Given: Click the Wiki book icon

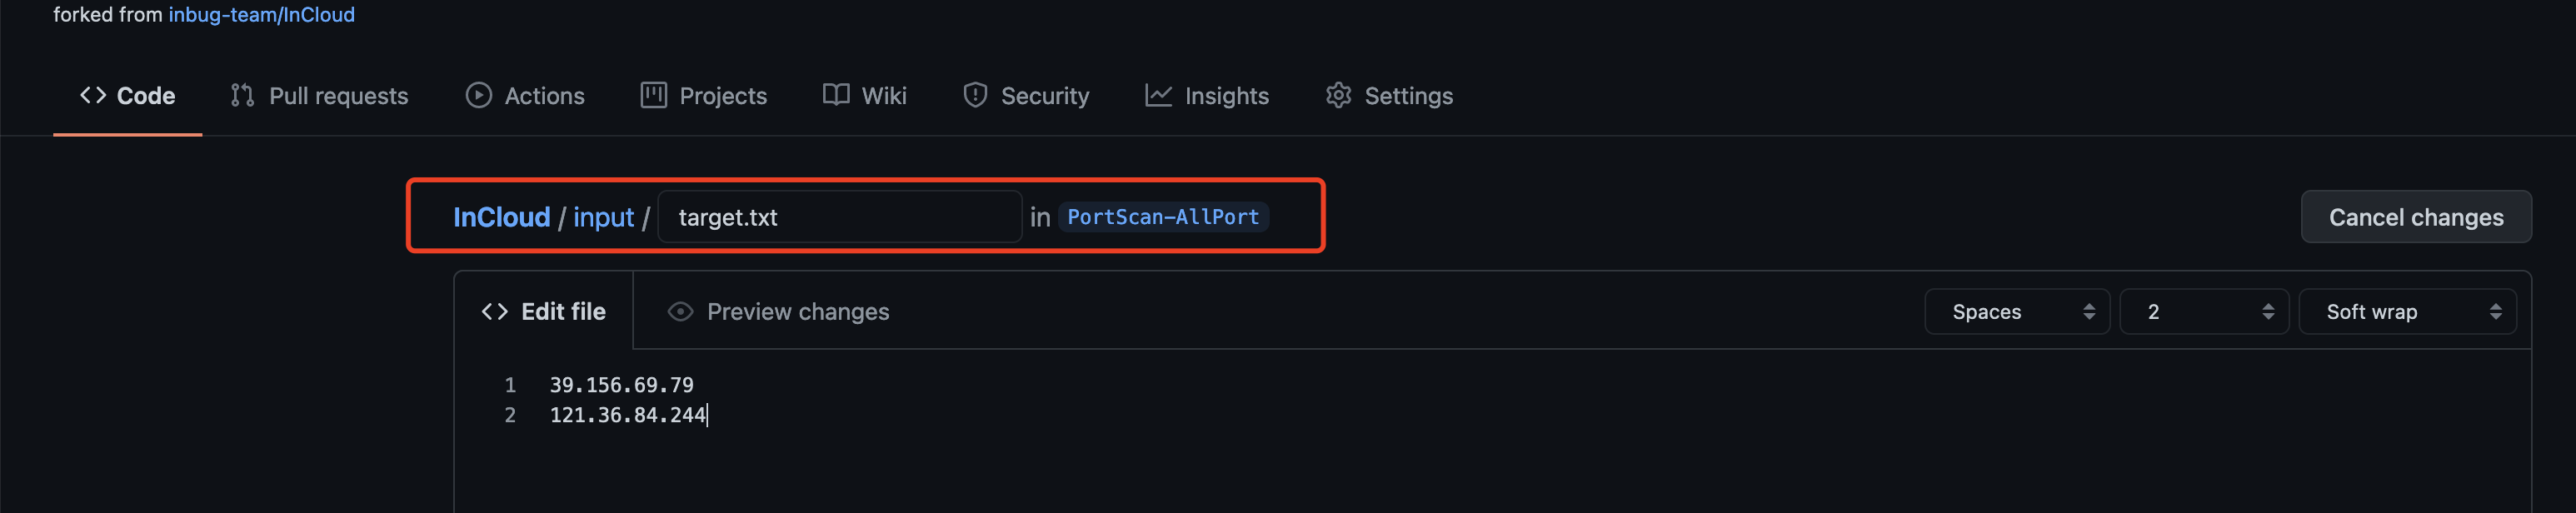Looking at the screenshot, I should coord(836,96).
